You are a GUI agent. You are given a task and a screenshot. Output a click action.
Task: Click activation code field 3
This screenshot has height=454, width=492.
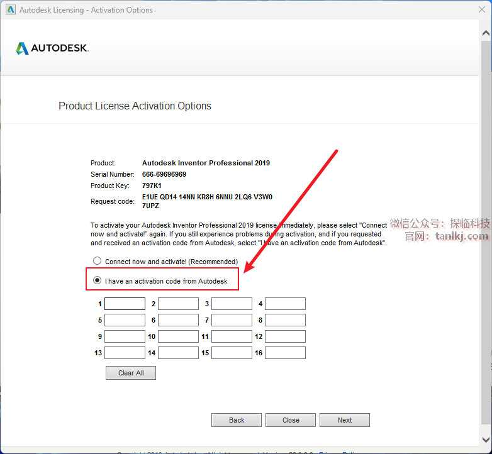click(x=232, y=304)
